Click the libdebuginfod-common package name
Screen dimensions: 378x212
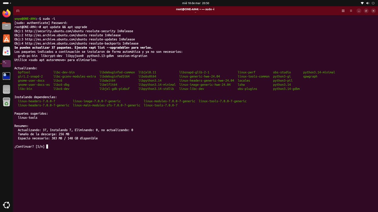pyautogui.click(x=117, y=72)
